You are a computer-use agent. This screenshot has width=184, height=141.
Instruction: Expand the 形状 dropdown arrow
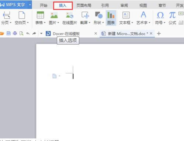pyautogui.click(x=103, y=22)
